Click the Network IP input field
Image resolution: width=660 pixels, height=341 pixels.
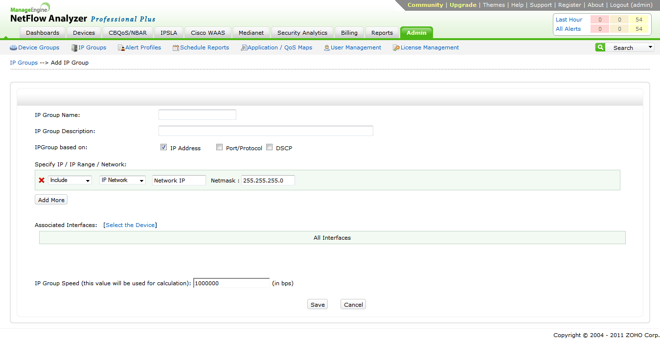pyautogui.click(x=179, y=181)
